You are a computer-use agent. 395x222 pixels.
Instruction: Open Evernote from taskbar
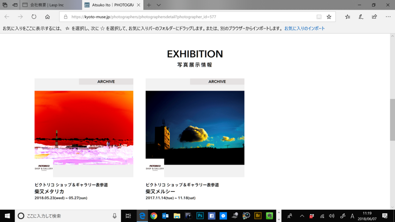point(269,216)
